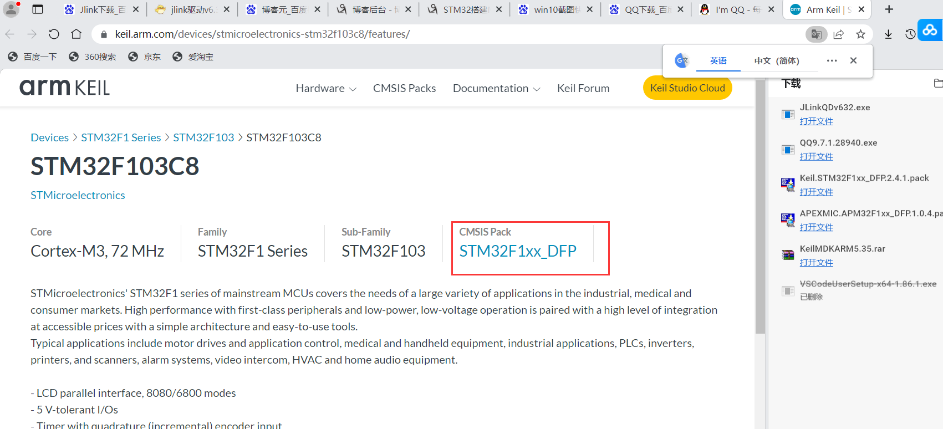Open the browsing history clock icon
The width and height of the screenshot is (943, 429).
910,34
